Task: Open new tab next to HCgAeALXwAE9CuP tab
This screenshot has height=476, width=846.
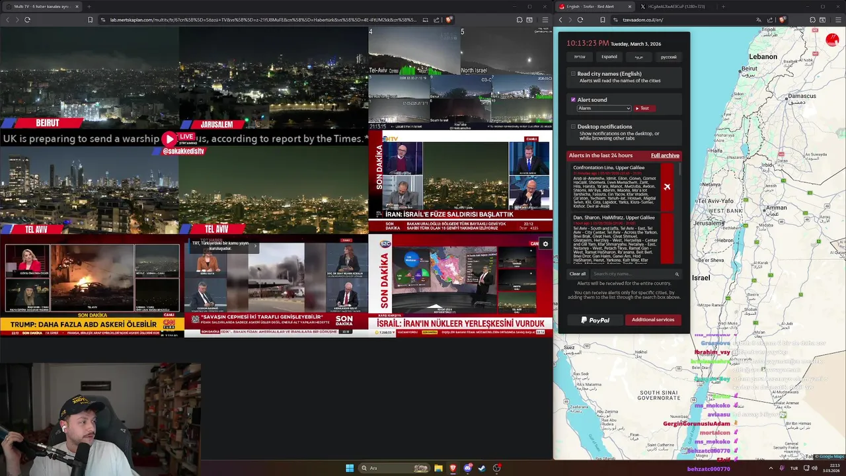Action: (x=722, y=7)
